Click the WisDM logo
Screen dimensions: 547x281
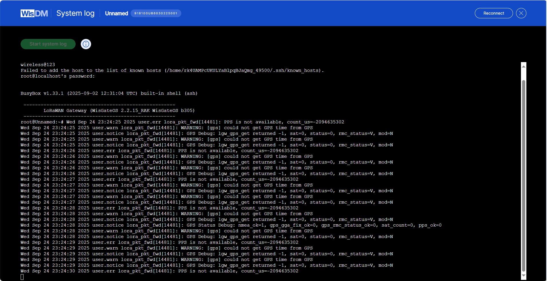(34, 13)
